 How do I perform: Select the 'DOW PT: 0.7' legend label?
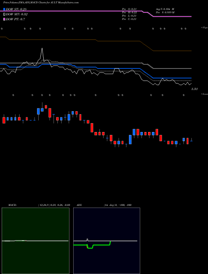coord(15,19)
